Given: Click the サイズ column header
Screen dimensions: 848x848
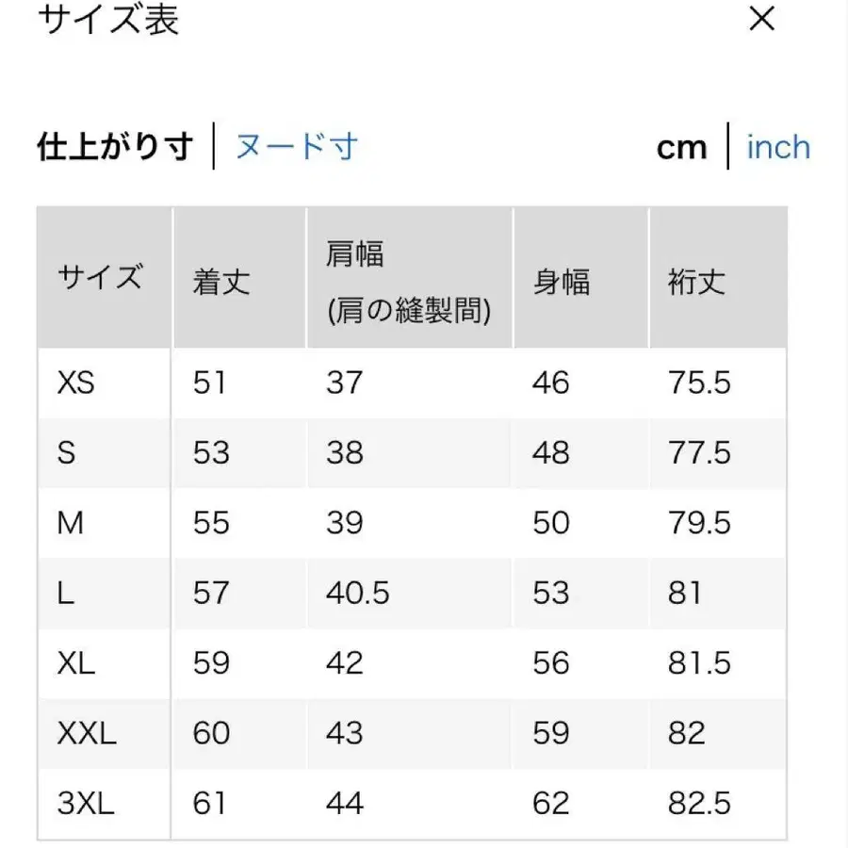Looking at the screenshot, I should click(x=100, y=278).
